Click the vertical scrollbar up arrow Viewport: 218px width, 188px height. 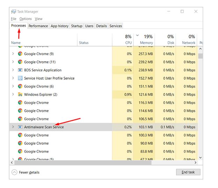coord(200,49)
